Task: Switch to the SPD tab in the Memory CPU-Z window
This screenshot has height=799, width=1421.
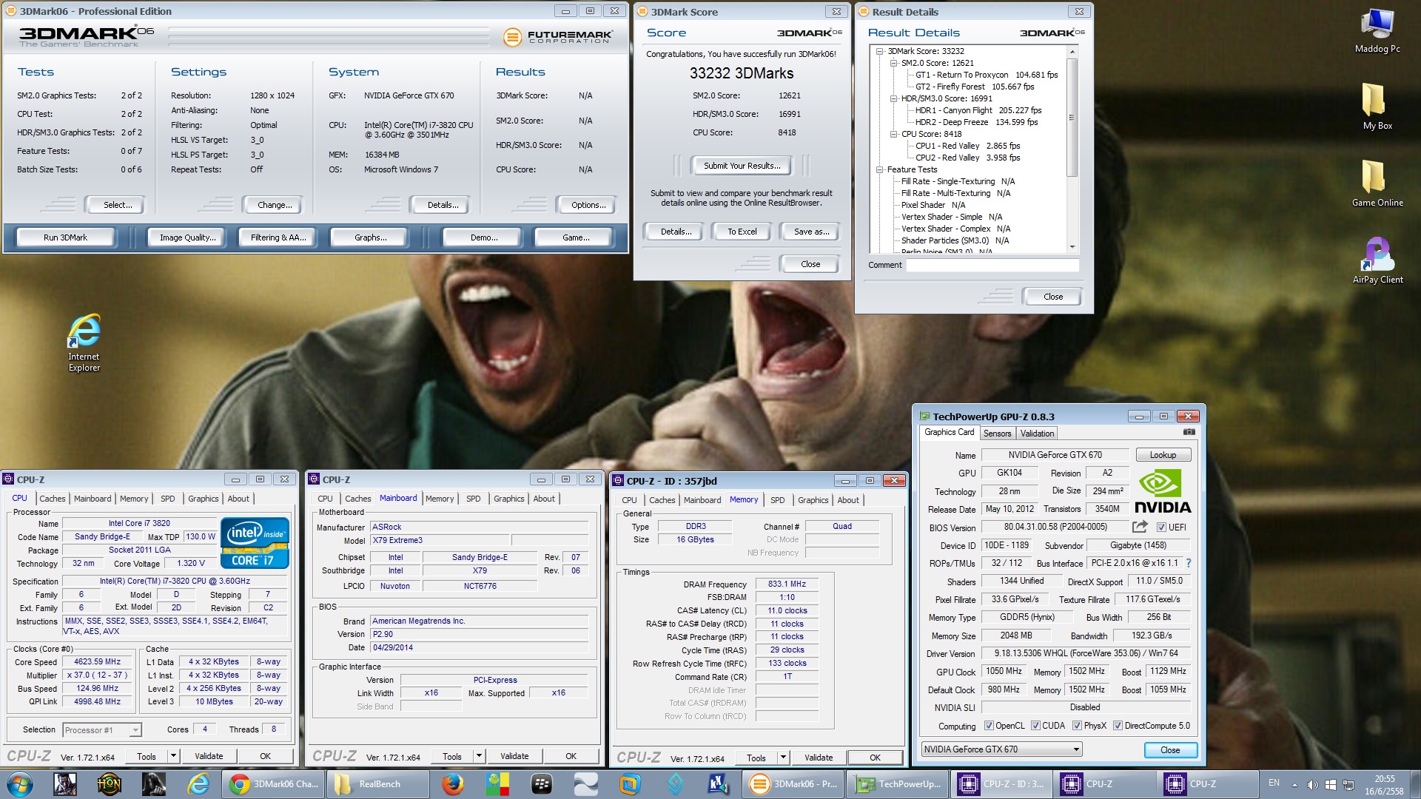Action: point(777,500)
